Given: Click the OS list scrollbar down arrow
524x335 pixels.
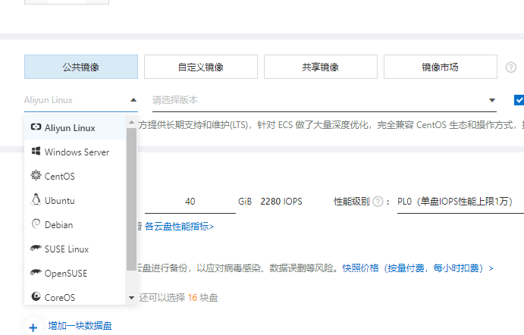Looking at the screenshot, I should coord(131,298).
